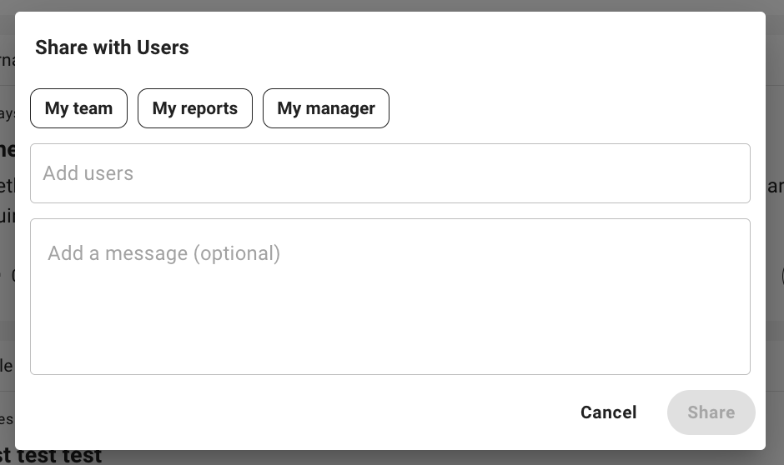This screenshot has height=465, width=784.
Task: Click the dimmed "test test" background text
Action: tap(58, 457)
